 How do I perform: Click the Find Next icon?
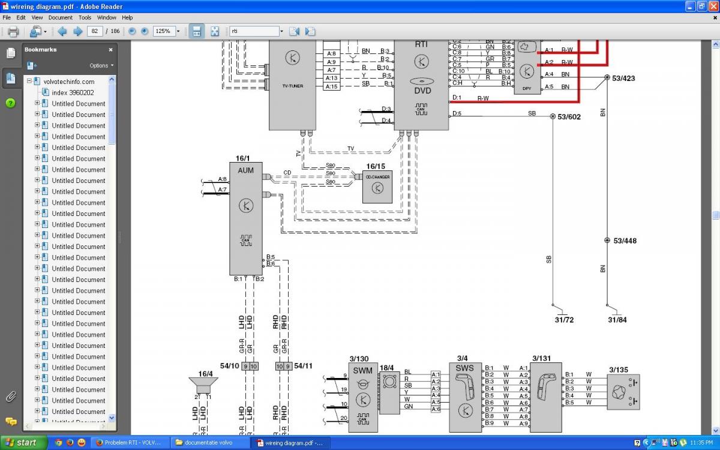coord(310,31)
